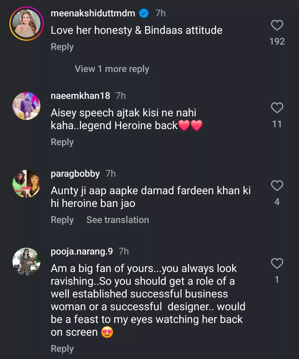The width and height of the screenshot is (299, 359).
Task: Open the meenakshiduttmdm username link
Action: [x=93, y=13]
